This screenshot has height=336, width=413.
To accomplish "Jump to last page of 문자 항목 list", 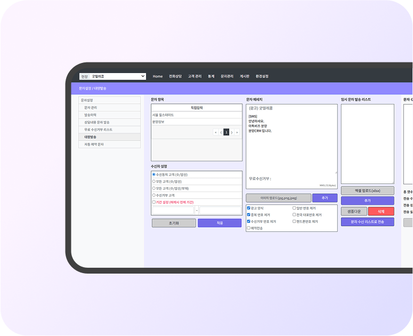I will tap(237, 132).
